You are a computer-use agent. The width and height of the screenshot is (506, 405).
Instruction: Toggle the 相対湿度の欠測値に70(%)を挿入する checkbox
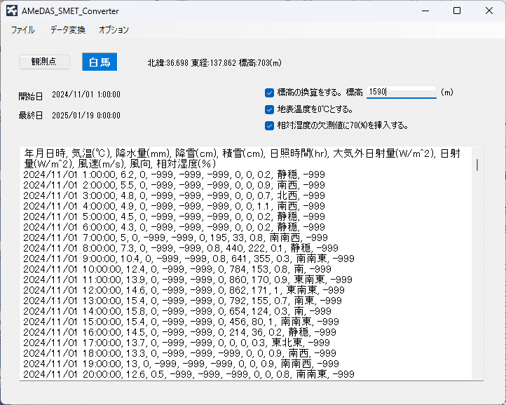pos(269,126)
